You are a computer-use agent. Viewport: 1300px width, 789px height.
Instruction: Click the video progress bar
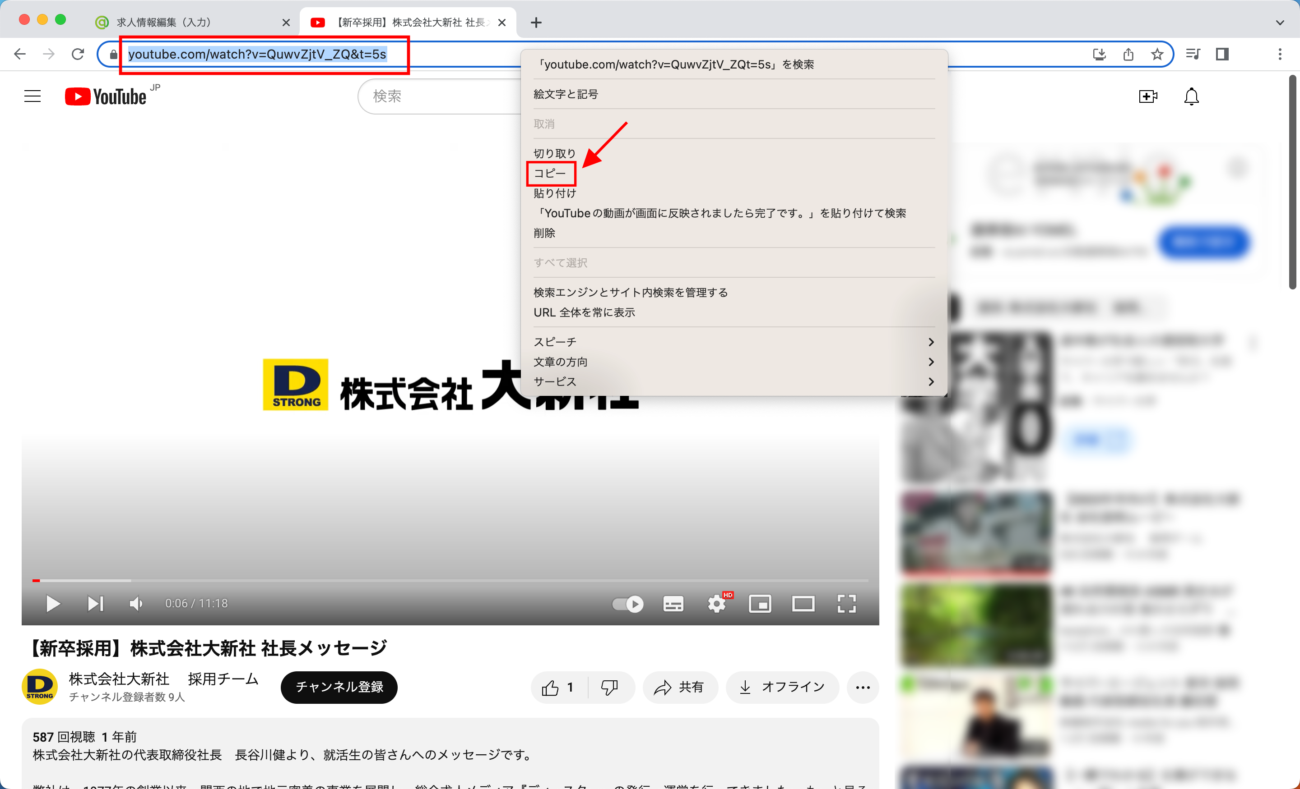click(450, 580)
